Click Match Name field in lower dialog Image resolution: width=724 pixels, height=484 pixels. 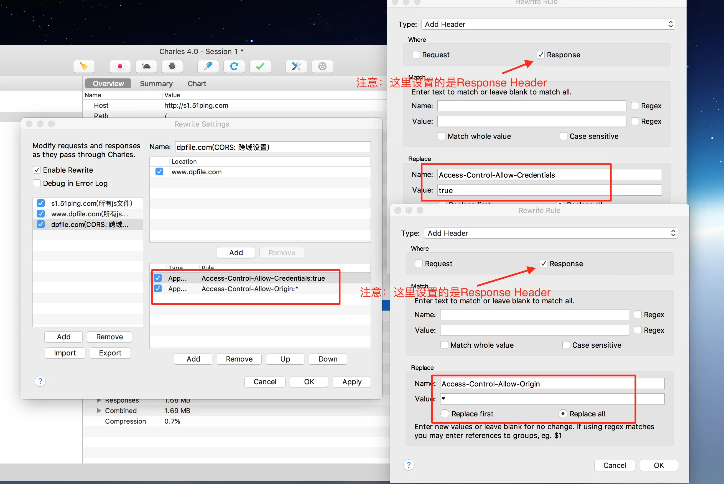click(534, 314)
